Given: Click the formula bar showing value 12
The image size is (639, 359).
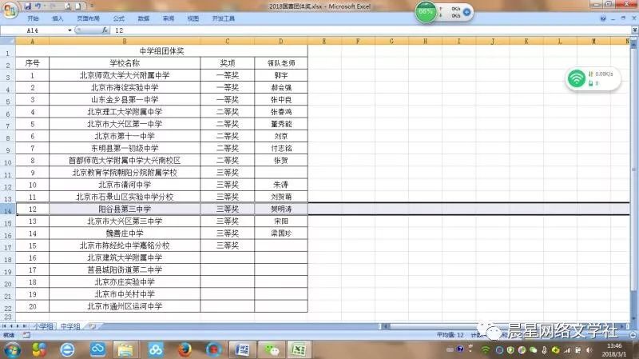Looking at the screenshot, I should [x=319, y=30].
